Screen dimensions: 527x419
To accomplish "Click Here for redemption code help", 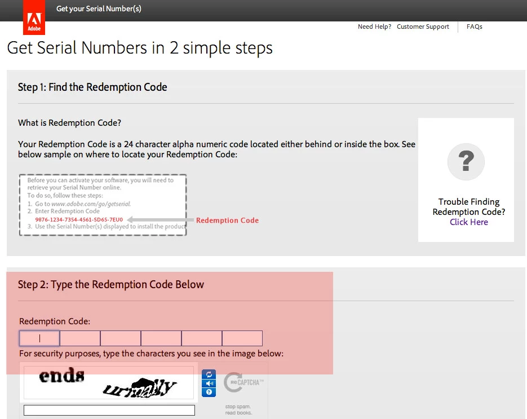I will pos(469,222).
